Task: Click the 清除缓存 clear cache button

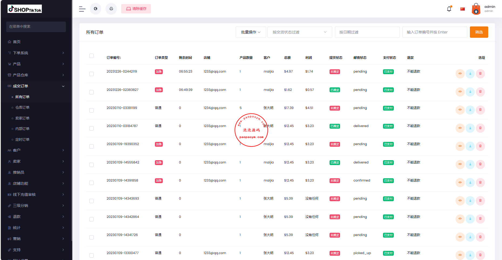Action: tap(136, 9)
